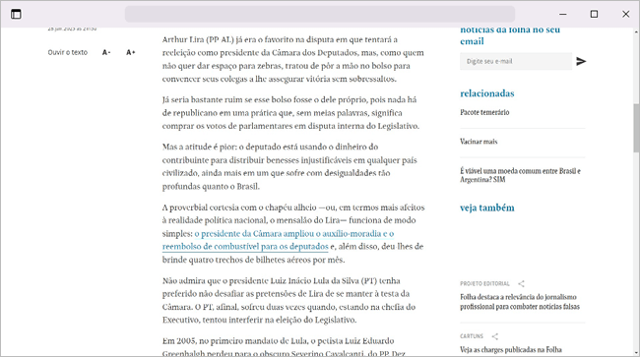Viewport: 640px width, 357px height.
Task: Open related article 'Vacinar mais'
Action: (x=479, y=142)
